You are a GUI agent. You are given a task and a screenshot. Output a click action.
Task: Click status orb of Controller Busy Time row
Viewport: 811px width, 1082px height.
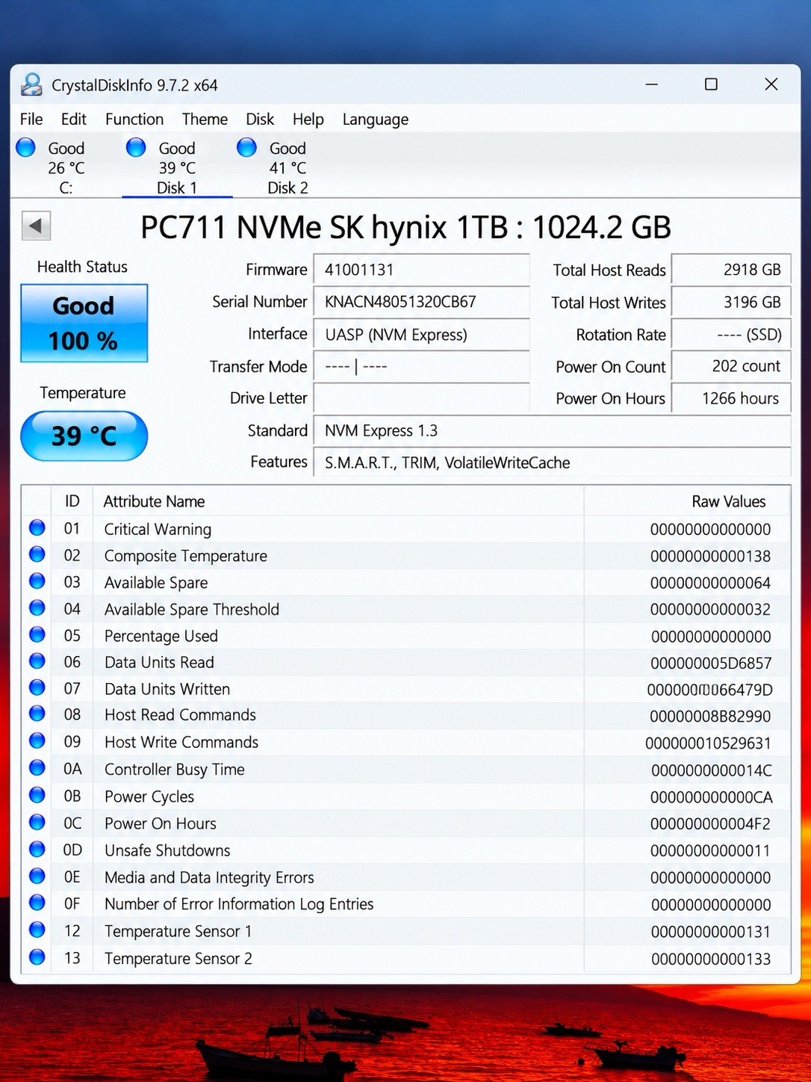tap(37, 768)
